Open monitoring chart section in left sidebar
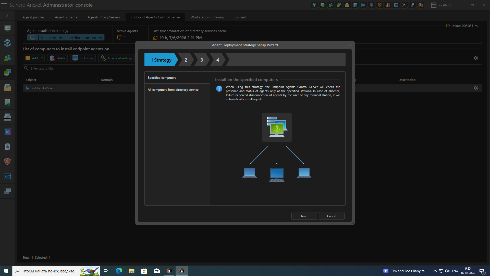490x276 pixels. [x=7, y=176]
